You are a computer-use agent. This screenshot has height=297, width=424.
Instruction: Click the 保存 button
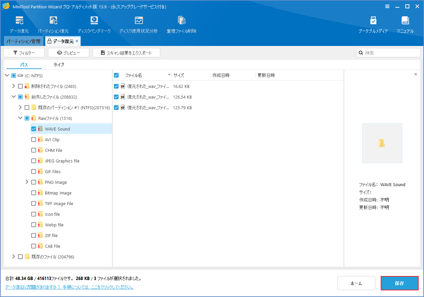click(x=400, y=283)
